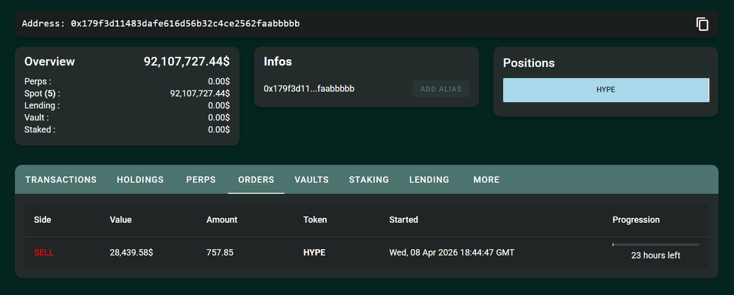Click the shortened address in Infos
734x295 pixels.
(309, 89)
